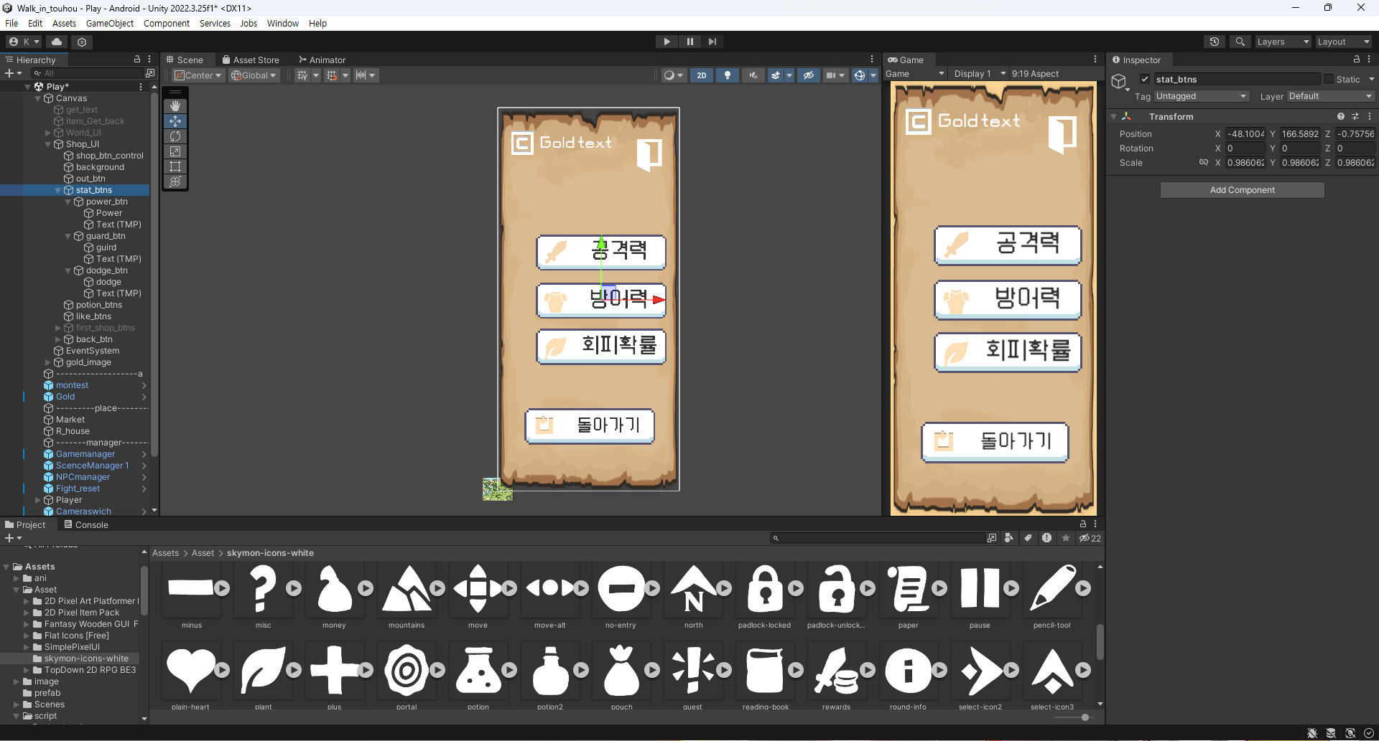
Task: Click the debug mode bug icon in status bar
Action: click(1312, 733)
